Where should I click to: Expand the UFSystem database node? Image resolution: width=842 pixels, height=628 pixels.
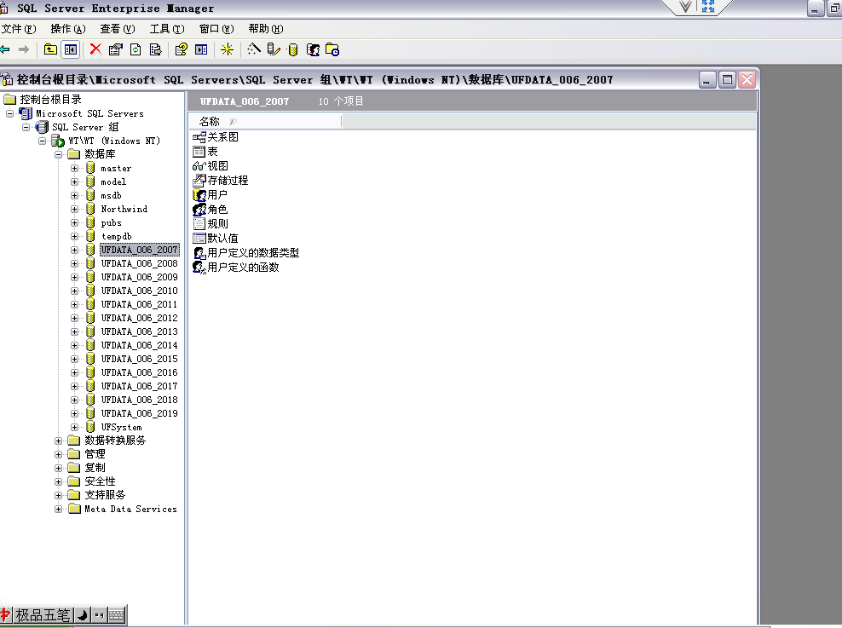coord(75,427)
